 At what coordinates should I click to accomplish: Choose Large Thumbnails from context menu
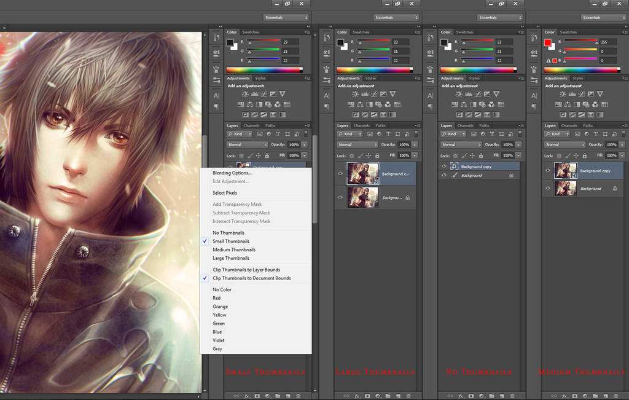(x=231, y=258)
